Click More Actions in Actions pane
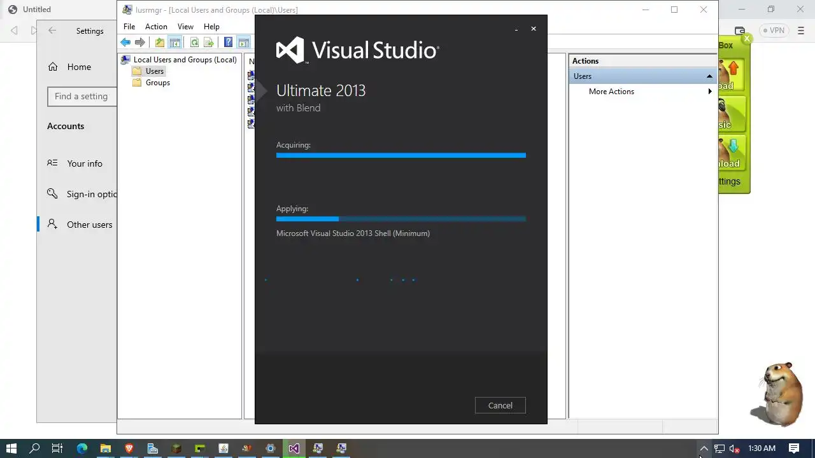 pyautogui.click(x=611, y=92)
